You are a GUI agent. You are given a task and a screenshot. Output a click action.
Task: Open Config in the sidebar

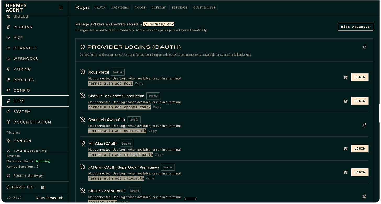coord(35,90)
